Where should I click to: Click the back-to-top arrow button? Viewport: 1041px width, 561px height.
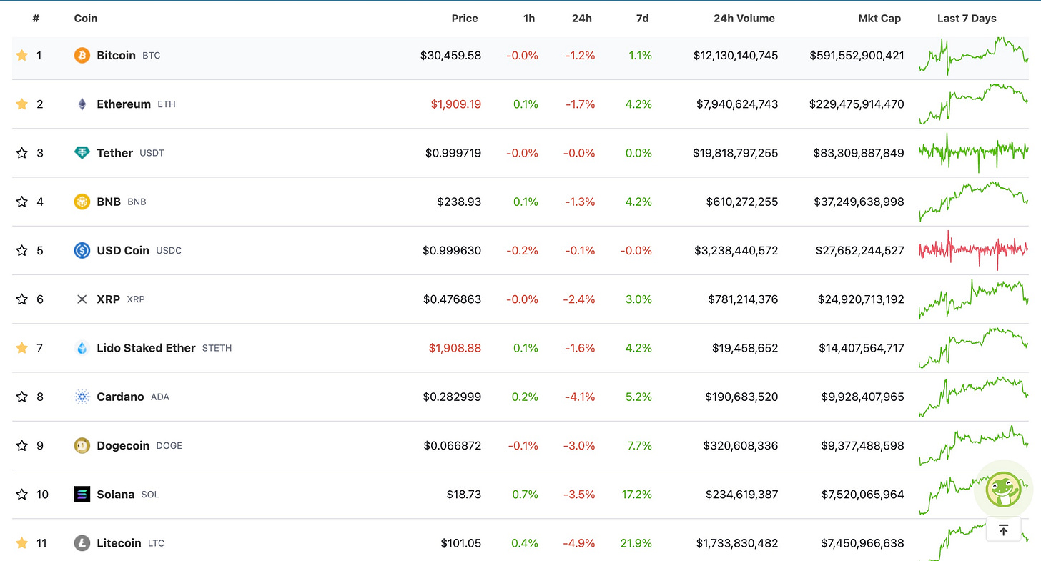[x=1003, y=530]
